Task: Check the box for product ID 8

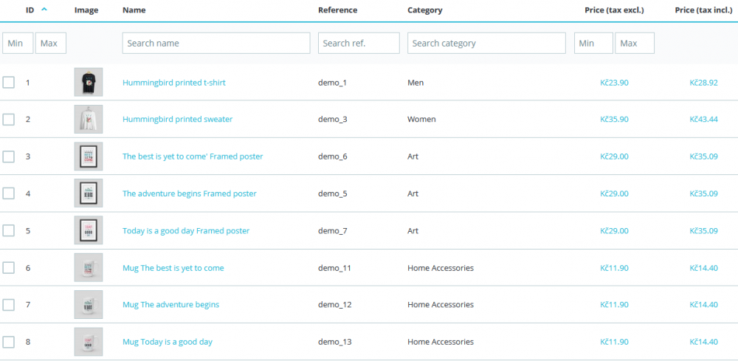Action: pos(8,342)
